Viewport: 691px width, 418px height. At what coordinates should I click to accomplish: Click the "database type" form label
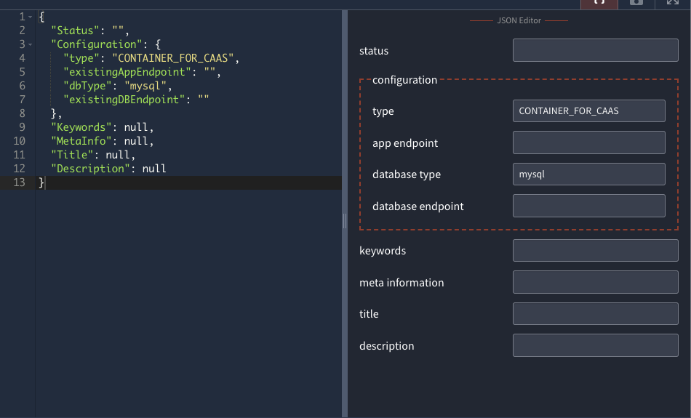[407, 174]
